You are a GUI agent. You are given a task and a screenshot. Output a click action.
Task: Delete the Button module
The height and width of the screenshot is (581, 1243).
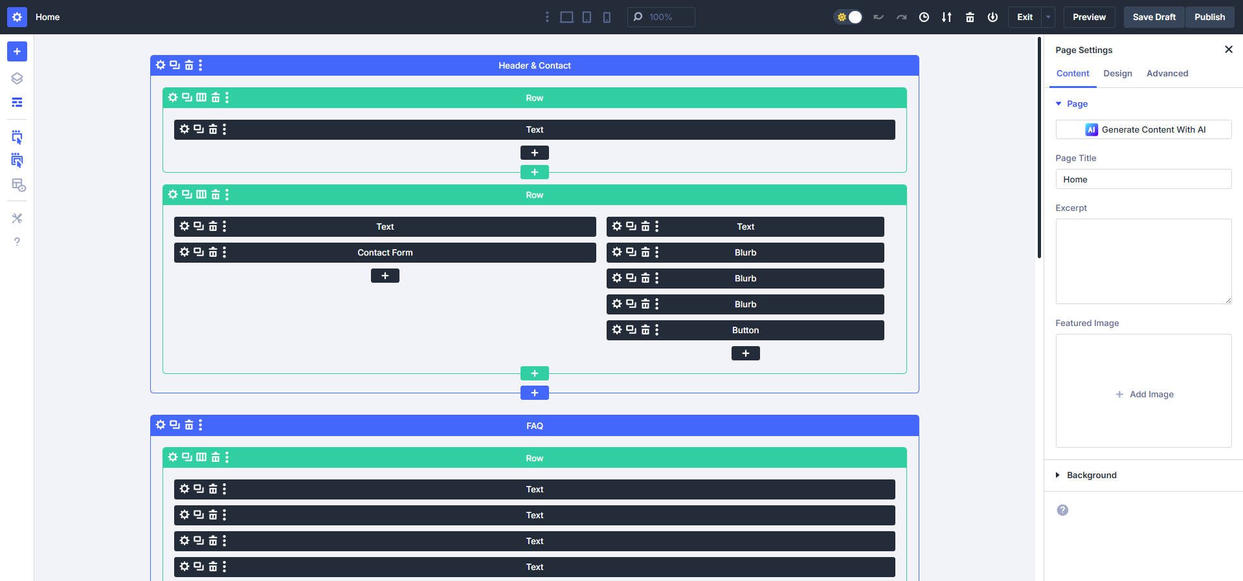(x=645, y=329)
